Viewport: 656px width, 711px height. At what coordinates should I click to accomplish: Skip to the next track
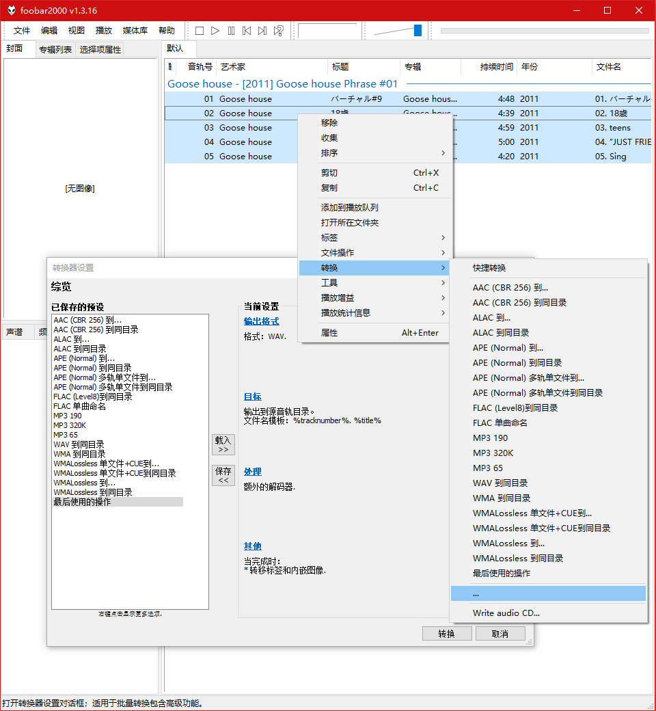pyautogui.click(x=262, y=31)
